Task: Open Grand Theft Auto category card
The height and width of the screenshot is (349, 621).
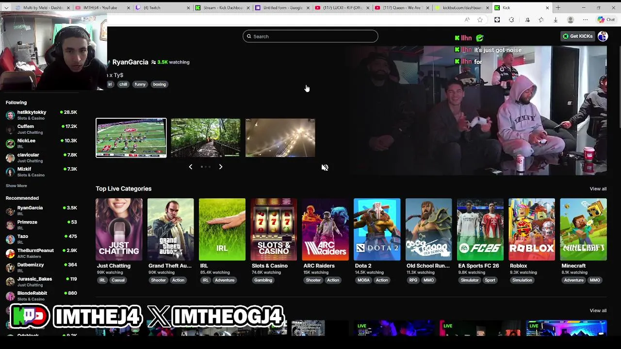Action: click(x=170, y=229)
